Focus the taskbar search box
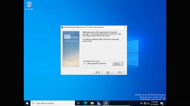The height and width of the screenshot is (106, 190). coord(53,103)
